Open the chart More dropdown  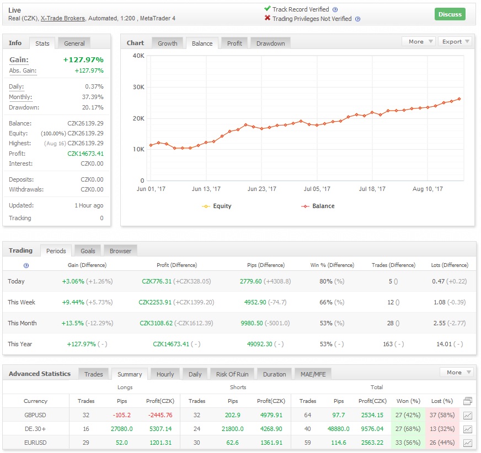(419, 42)
